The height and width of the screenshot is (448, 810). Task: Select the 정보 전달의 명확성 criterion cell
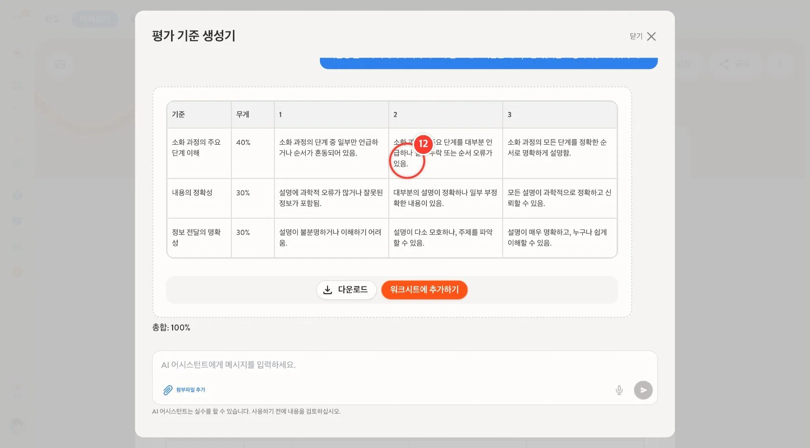(x=199, y=237)
